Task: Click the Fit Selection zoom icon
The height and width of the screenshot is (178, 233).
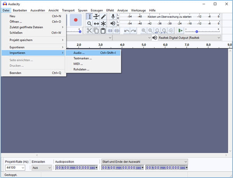Action: (157, 30)
